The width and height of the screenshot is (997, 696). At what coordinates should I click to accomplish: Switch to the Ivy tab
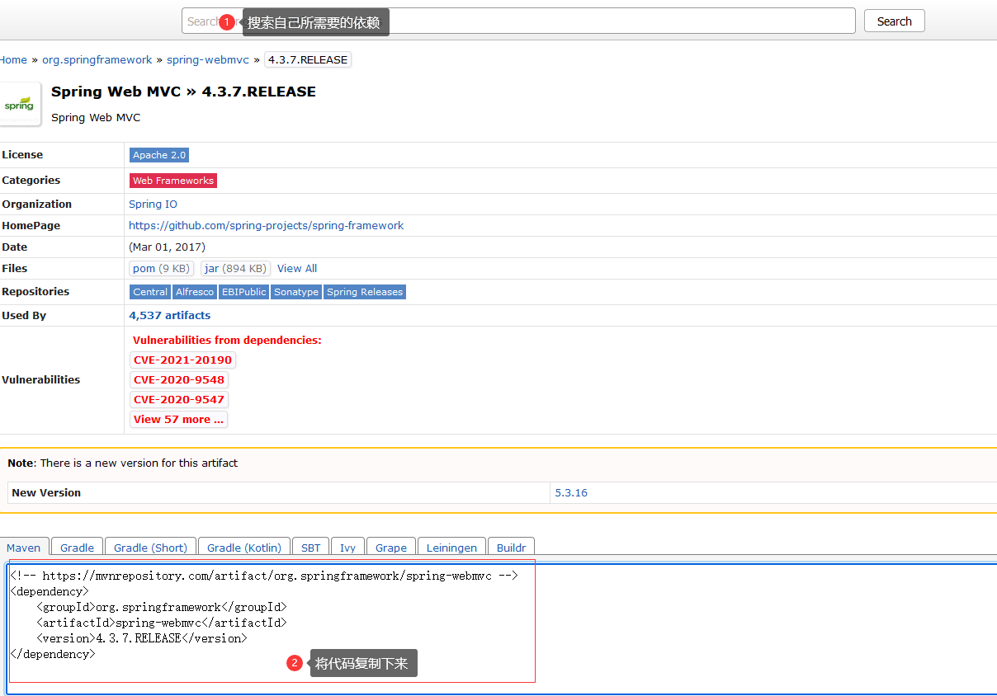coord(348,548)
